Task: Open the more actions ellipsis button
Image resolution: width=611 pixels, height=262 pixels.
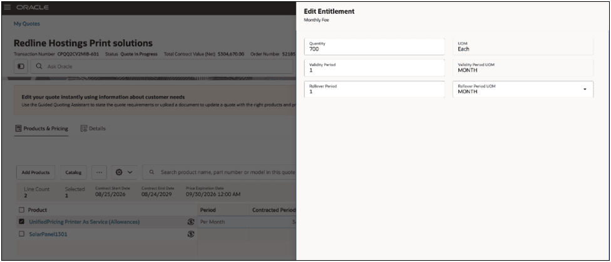Action: click(x=99, y=173)
